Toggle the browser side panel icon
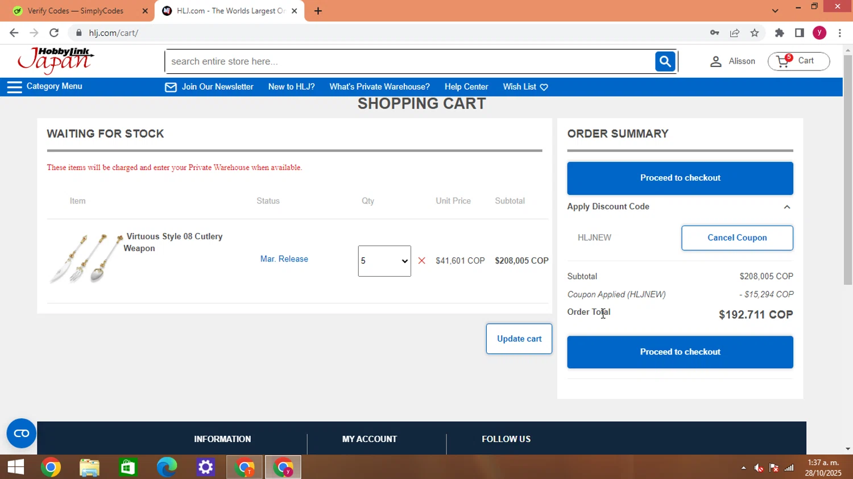 tap(799, 33)
